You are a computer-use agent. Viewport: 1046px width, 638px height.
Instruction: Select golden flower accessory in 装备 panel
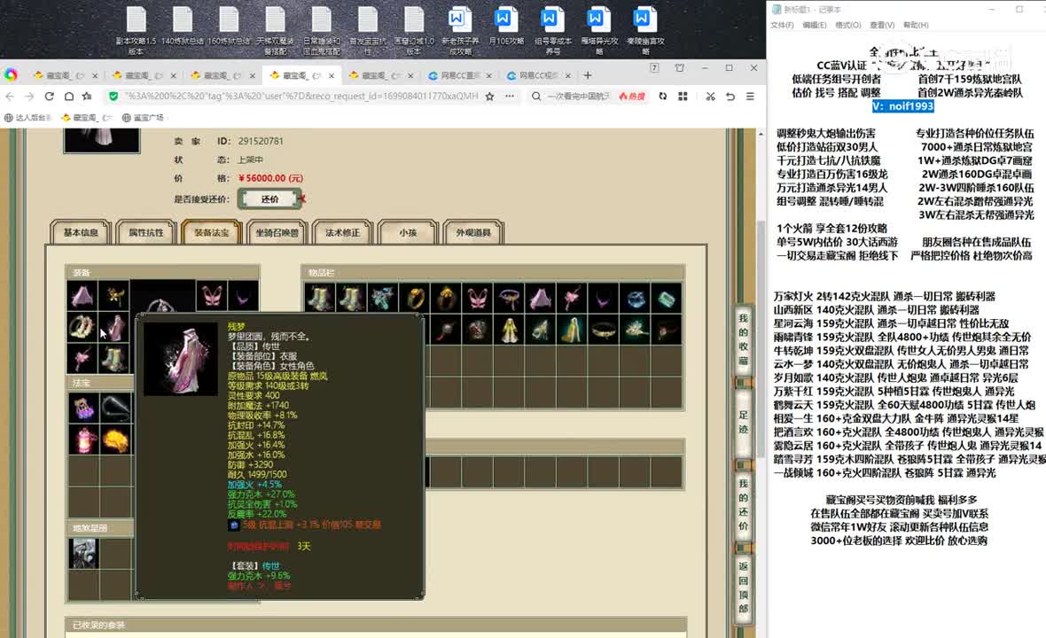(114, 295)
